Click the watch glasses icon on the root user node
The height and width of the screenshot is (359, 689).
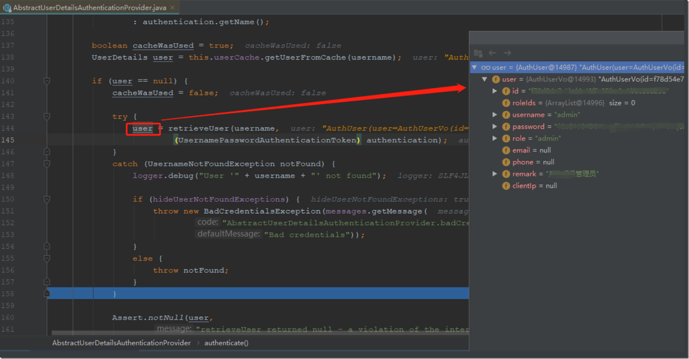point(486,68)
